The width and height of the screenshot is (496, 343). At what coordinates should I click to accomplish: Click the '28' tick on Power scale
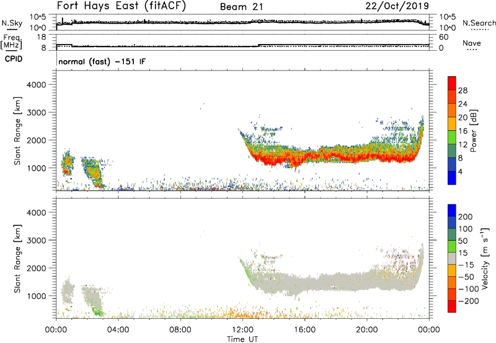pyautogui.click(x=463, y=90)
